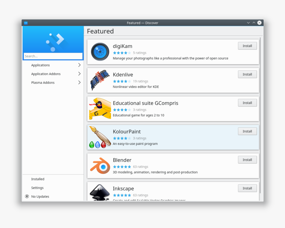Open the Applications category
The width and height of the screenshot is (285, 228).
(x=53, y=65)
